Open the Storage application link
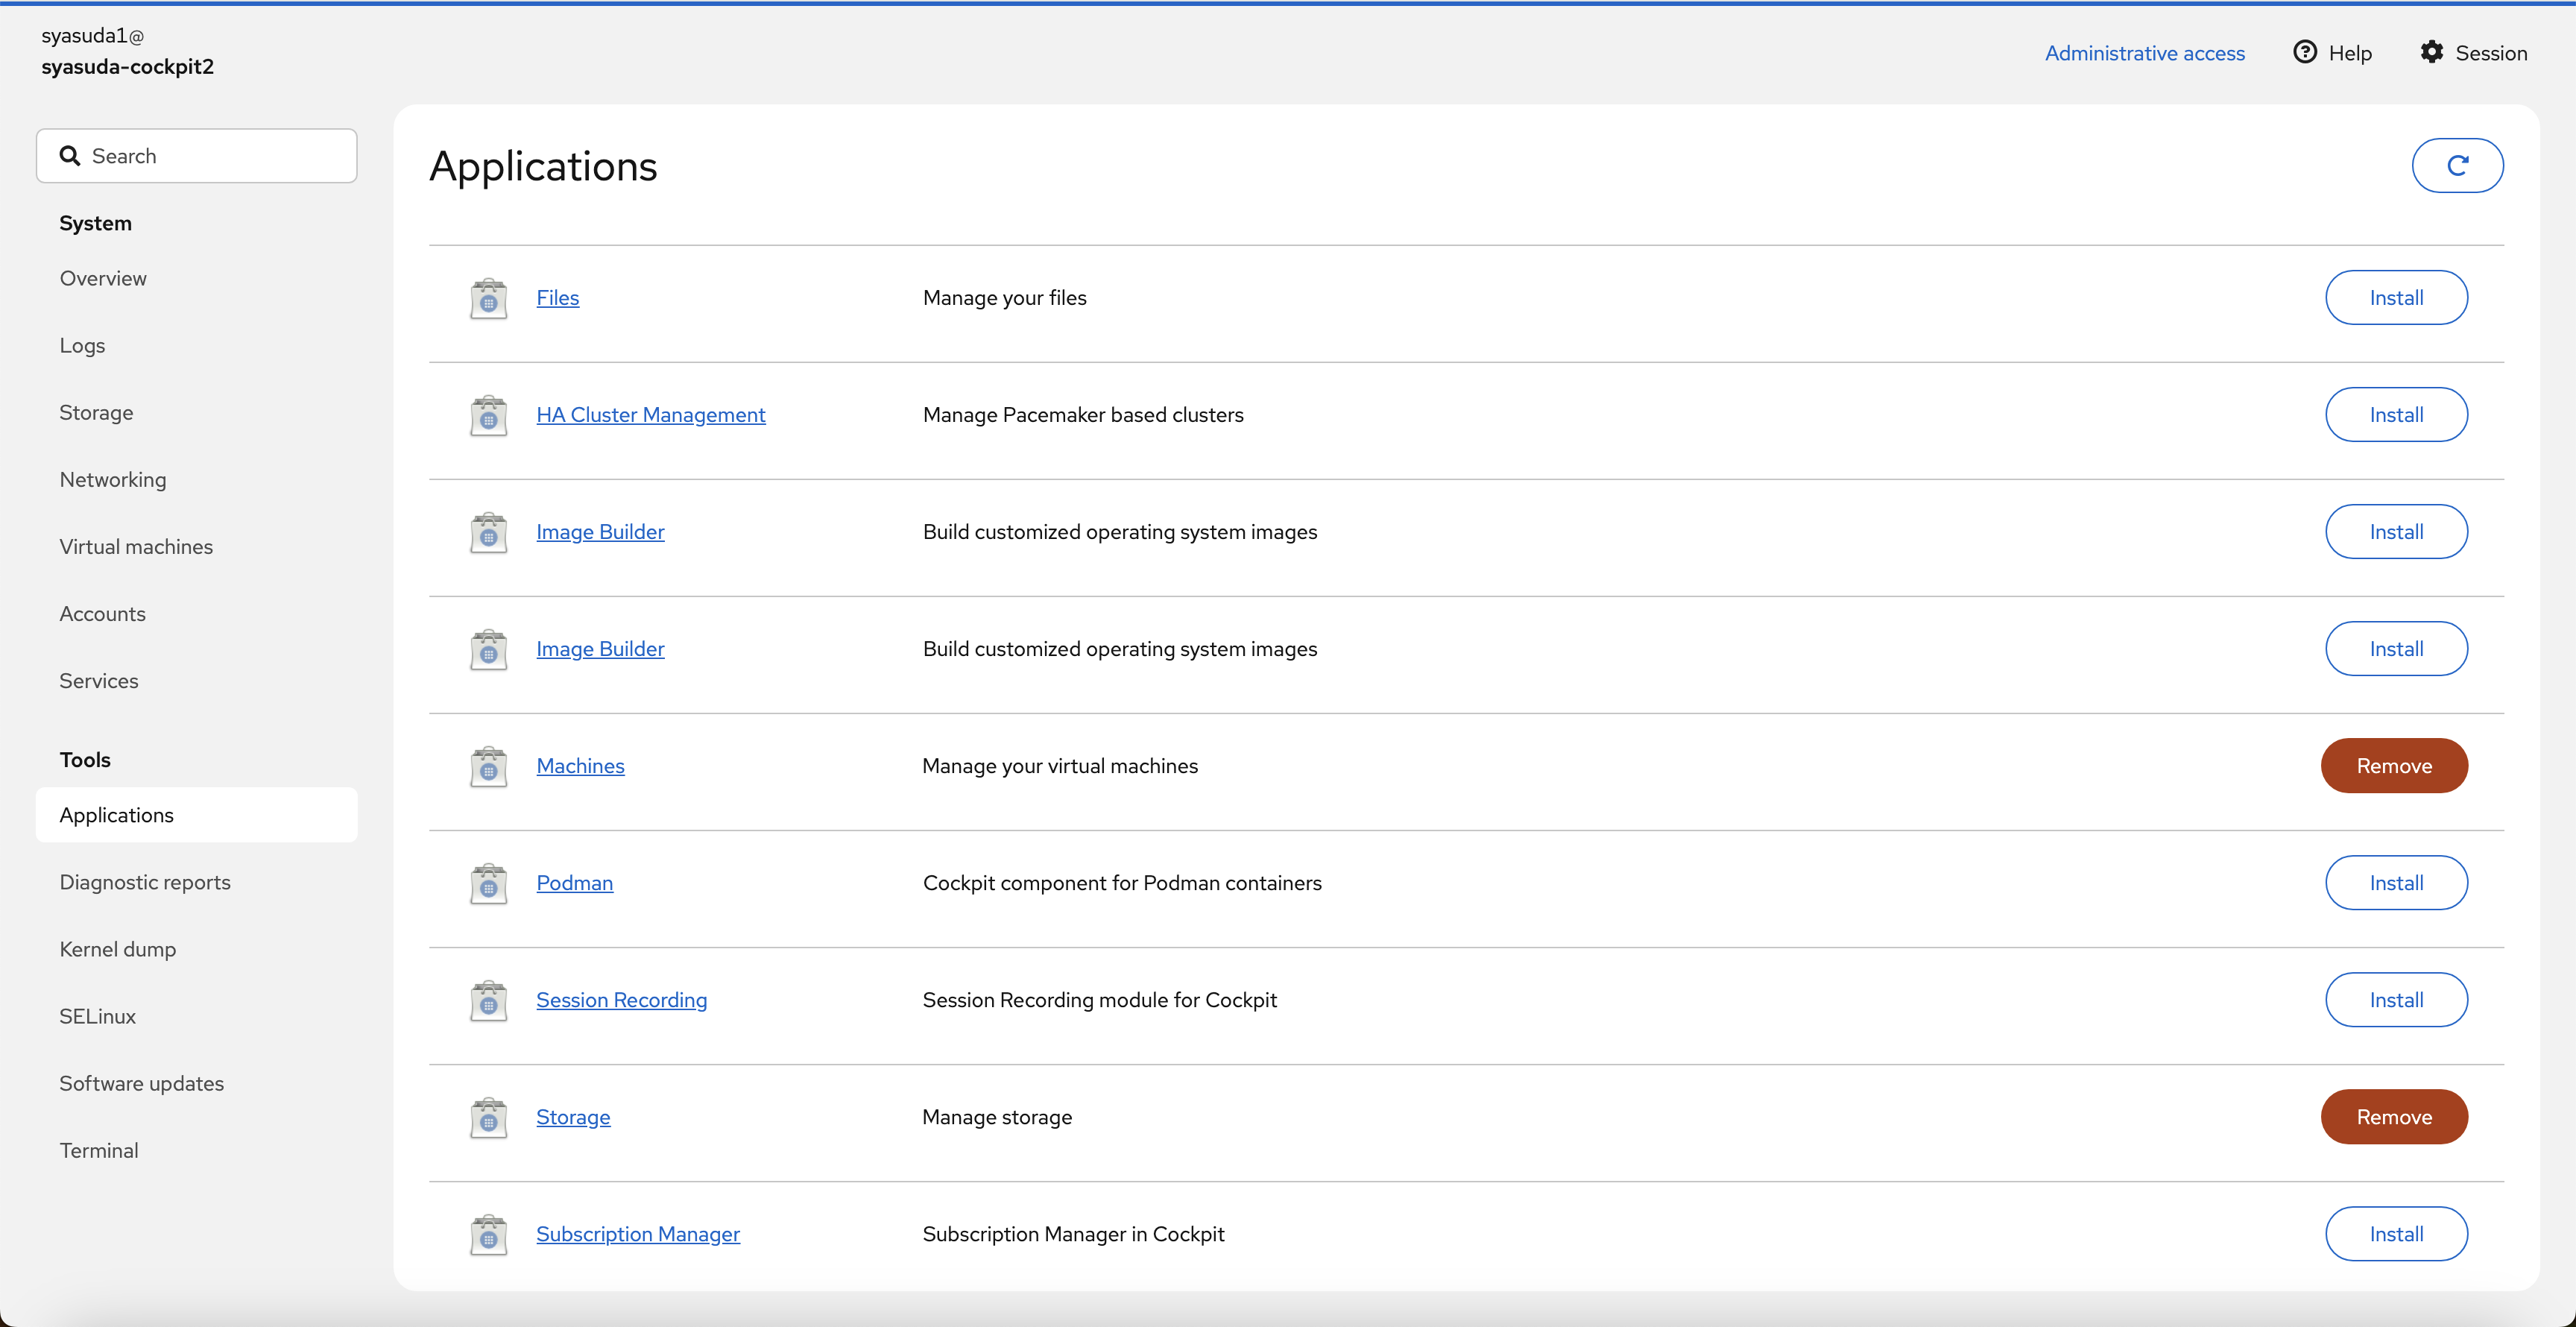 coord(573,1117)
